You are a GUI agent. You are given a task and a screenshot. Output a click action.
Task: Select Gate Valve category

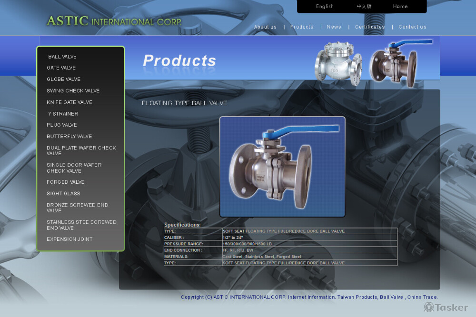click(x=61, y=68)
